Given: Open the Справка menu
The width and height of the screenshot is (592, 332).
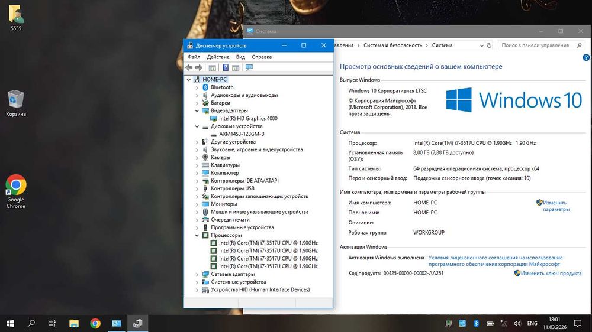Looking at the screenshot, I should point(262,57).
